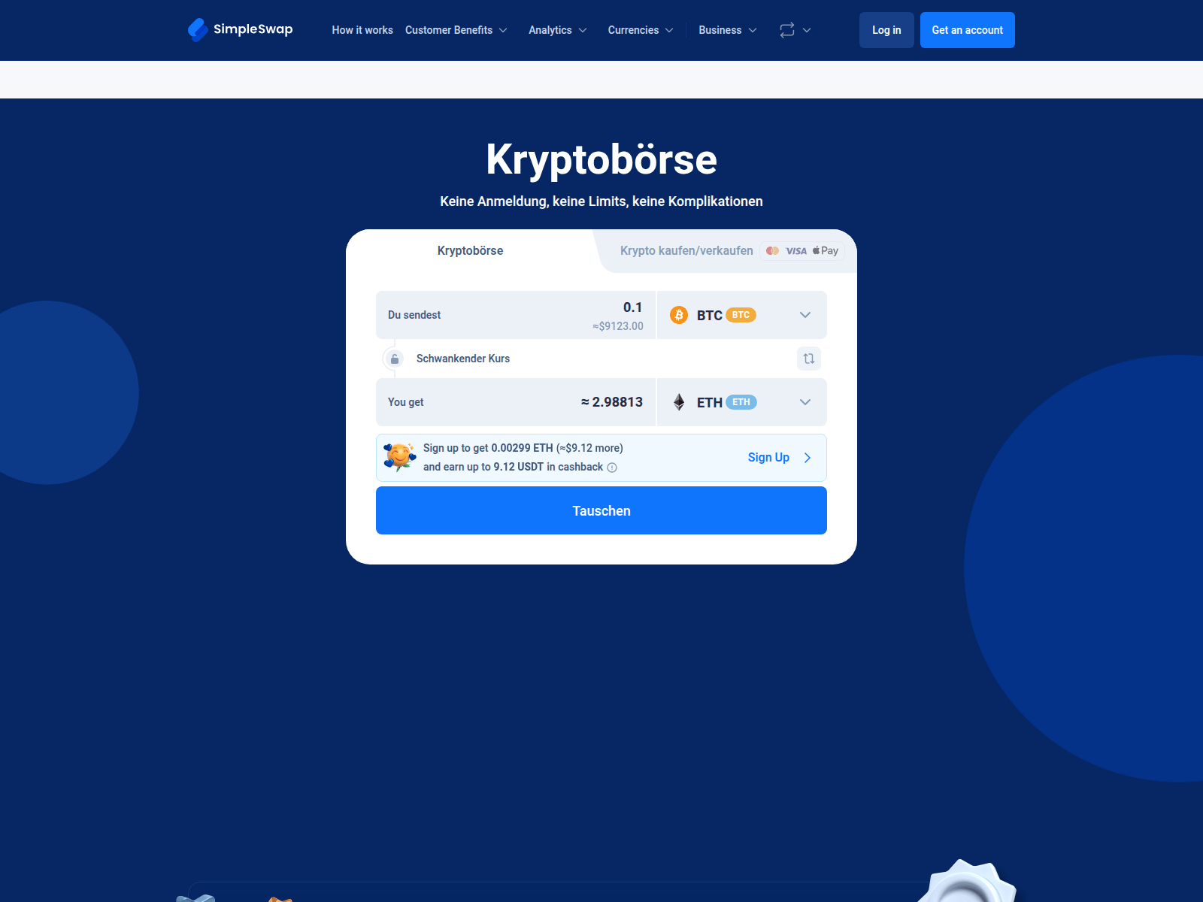The image size is (1203, 902).
Task: Click the Bitcoin coin icon
Action: pyautogui.click(x=679, y=315)
